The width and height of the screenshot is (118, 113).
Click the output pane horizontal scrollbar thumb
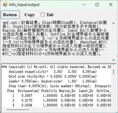click(18, 110)
